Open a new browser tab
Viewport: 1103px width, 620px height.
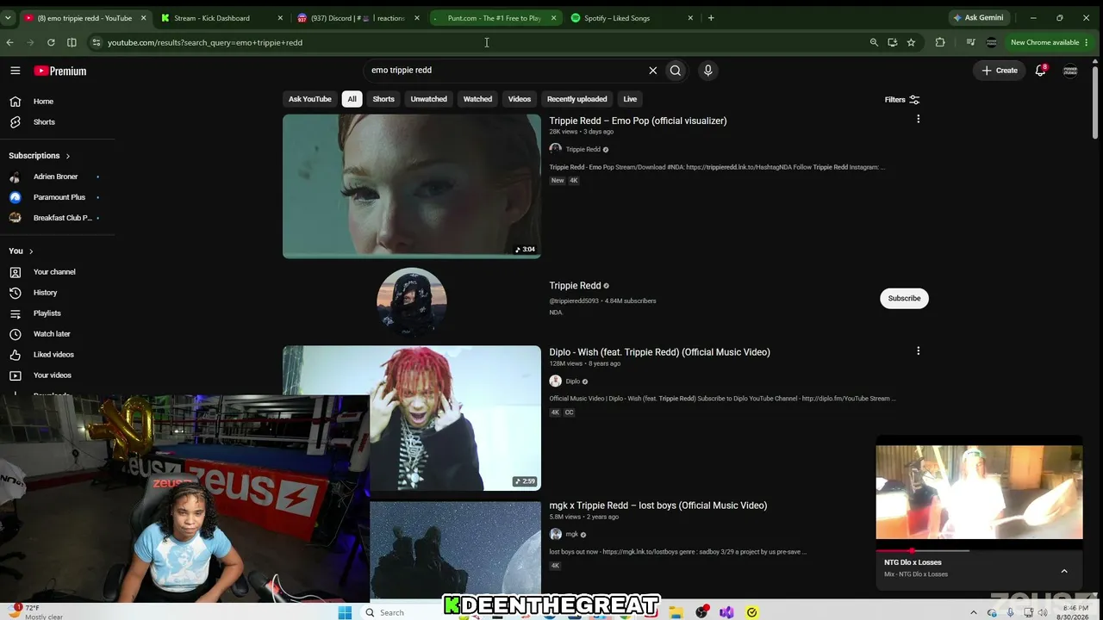[x=711, y=18]
